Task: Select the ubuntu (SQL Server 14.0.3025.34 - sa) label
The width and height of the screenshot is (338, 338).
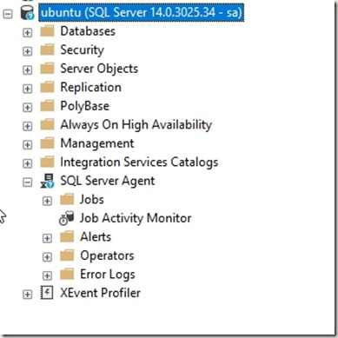Action: pos(142,12)
